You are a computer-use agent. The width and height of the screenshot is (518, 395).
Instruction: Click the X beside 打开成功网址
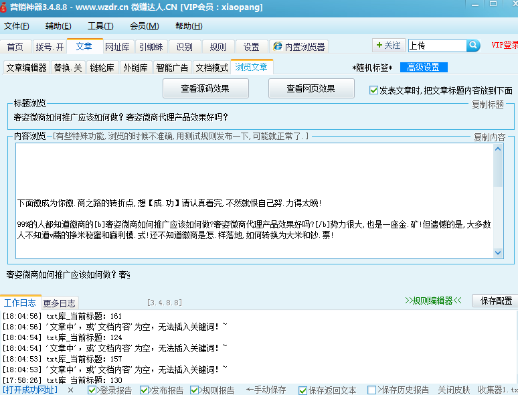click(x=70, y=390)
